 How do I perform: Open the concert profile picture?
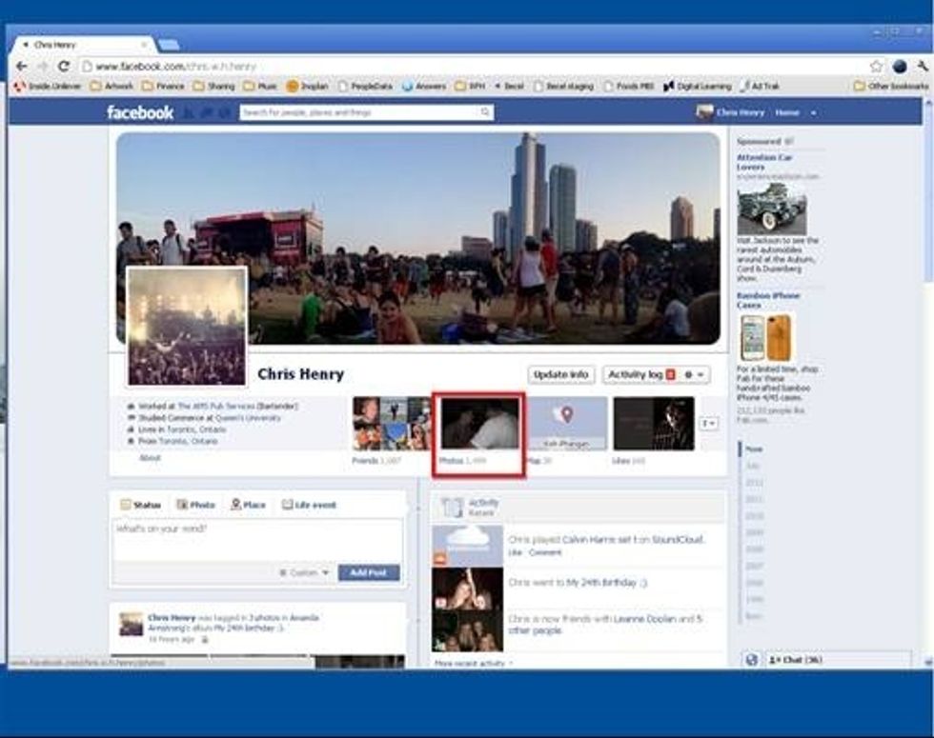[187, 326]
